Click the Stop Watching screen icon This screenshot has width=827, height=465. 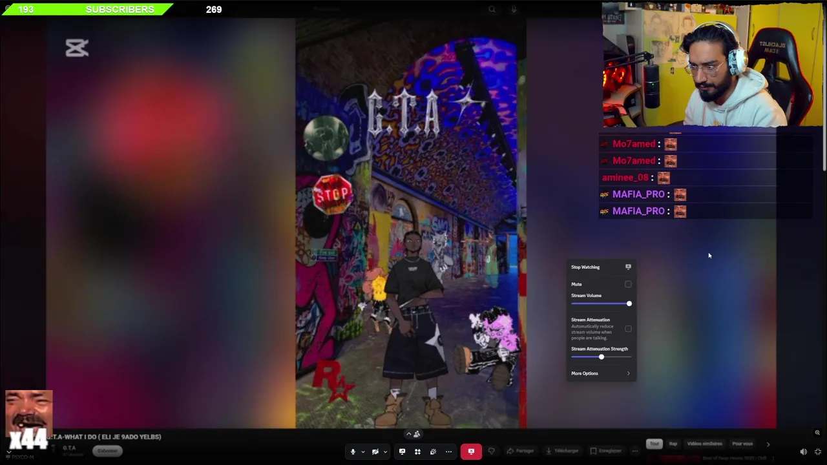click(x=628, y=267)
